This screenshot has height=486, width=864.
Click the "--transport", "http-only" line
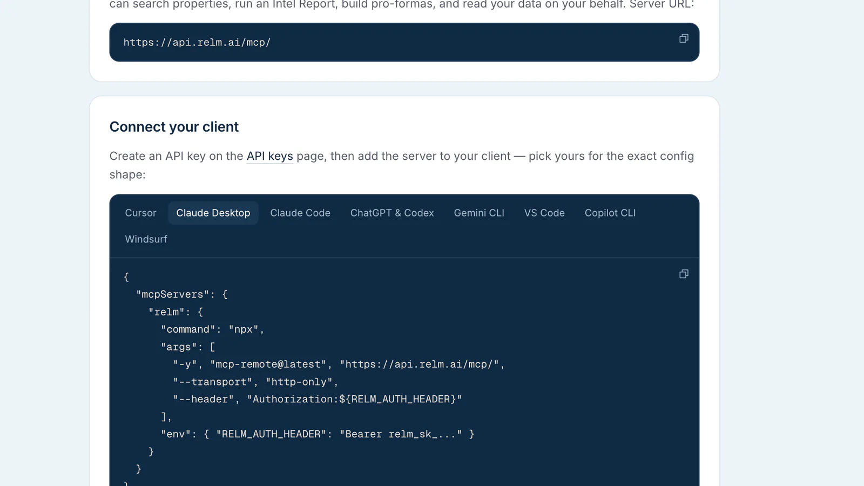(x=255, y=382)
